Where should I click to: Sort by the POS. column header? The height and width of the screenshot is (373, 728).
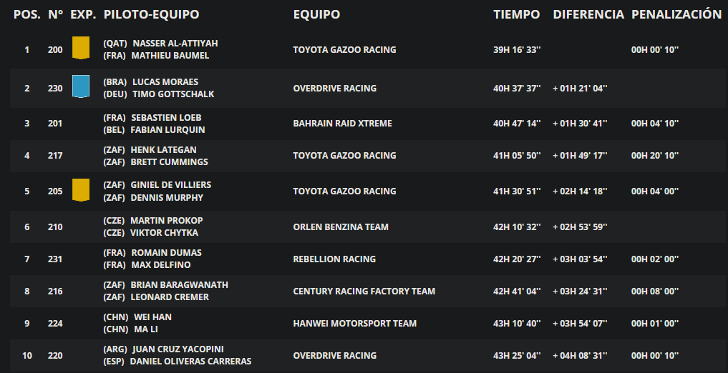(27, 14)
